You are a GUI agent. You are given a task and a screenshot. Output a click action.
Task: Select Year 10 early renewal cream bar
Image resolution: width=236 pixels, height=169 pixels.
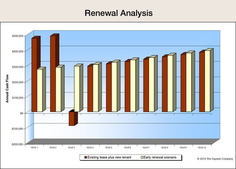(208, 81)
